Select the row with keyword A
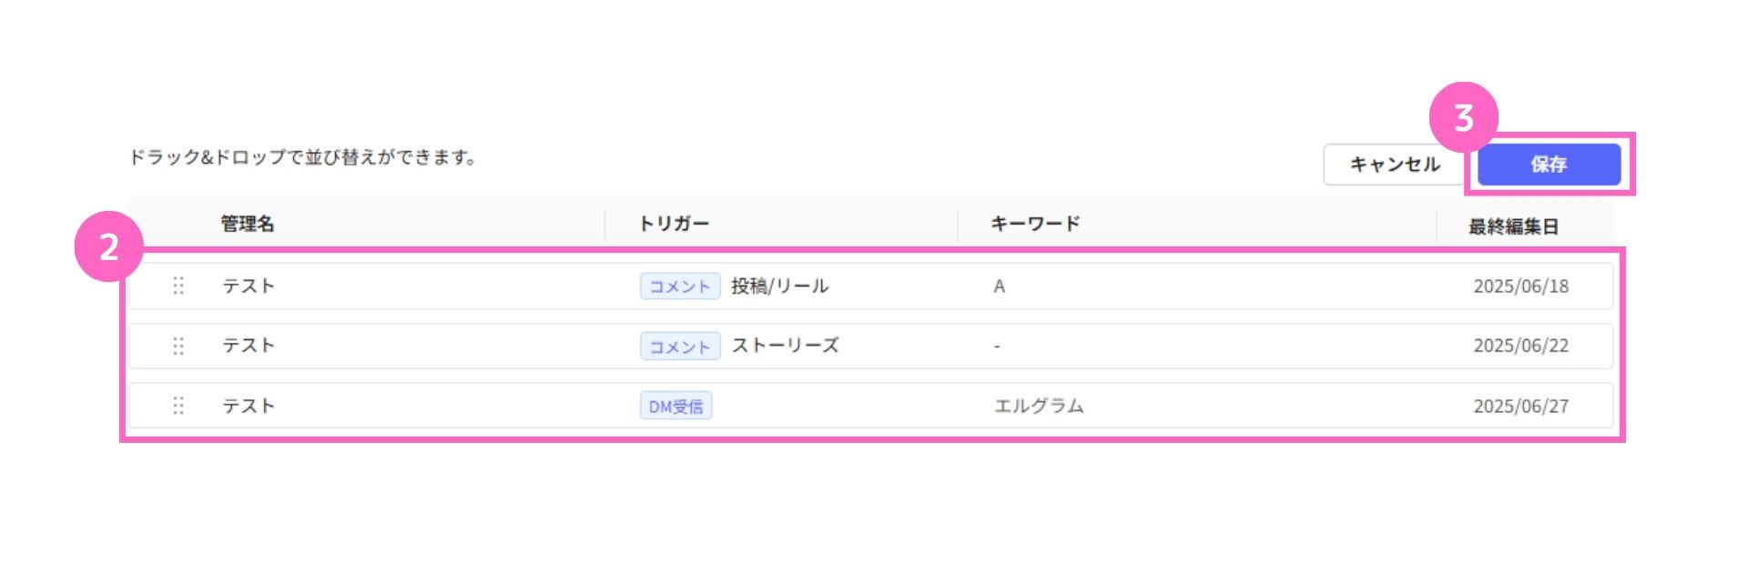1748x582 pixels. [x=870, y=286]
